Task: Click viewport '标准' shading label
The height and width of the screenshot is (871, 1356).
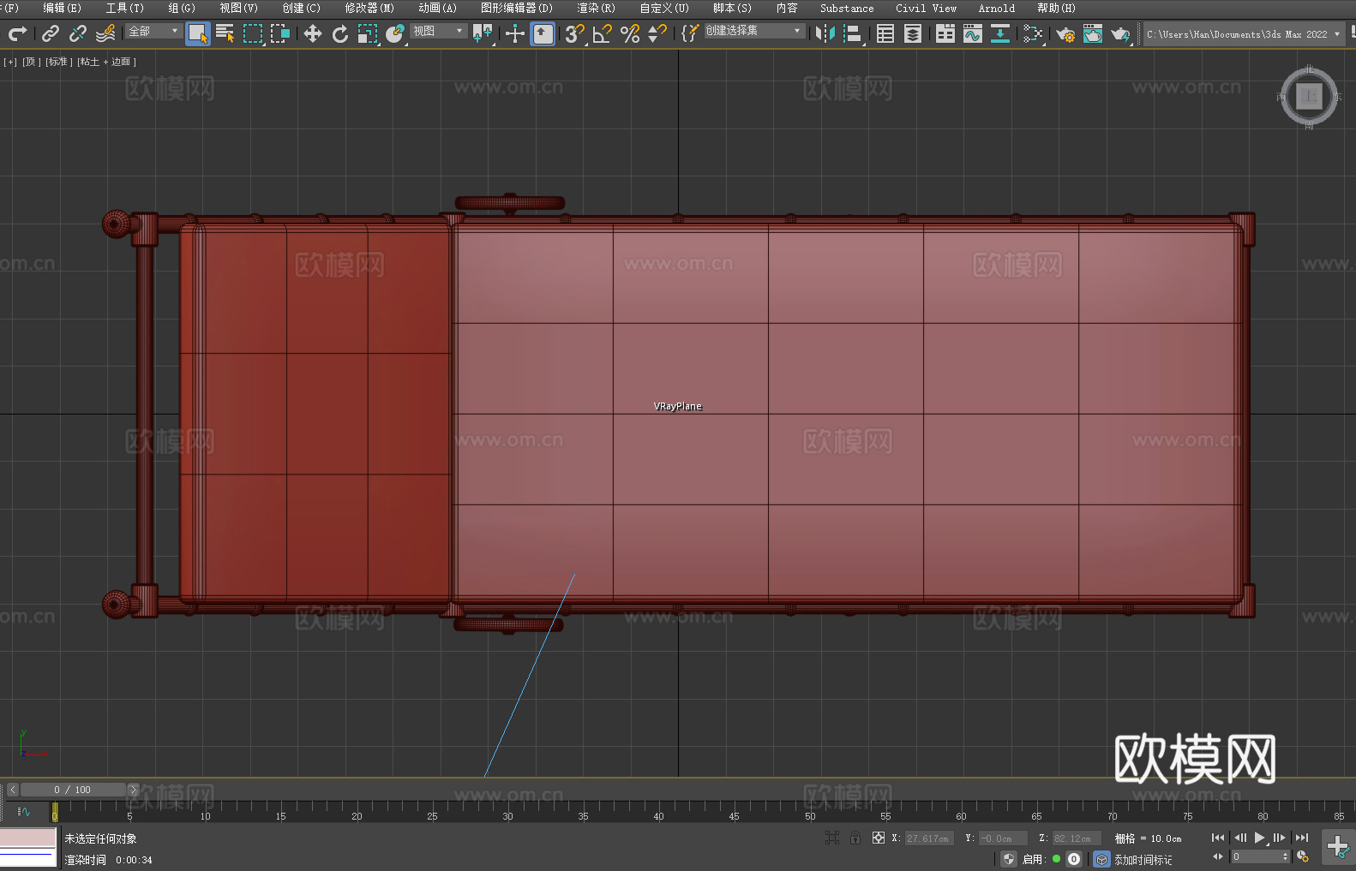Action: pyautogui.click(x=59, y=62)
